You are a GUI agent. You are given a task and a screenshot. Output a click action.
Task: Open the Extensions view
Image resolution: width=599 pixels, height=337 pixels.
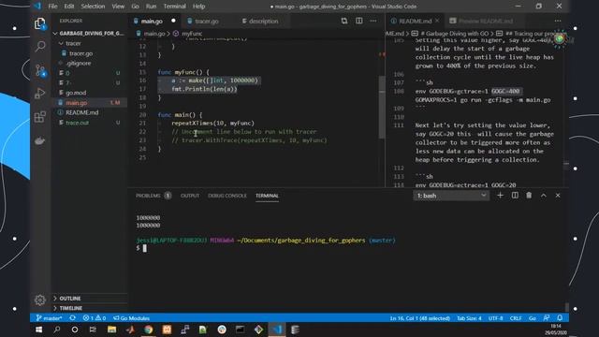(x=40, y=117)
